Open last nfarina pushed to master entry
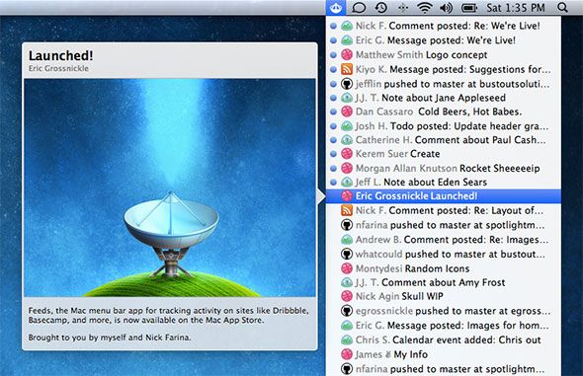583x376 pixels. (x=444, y=369)
